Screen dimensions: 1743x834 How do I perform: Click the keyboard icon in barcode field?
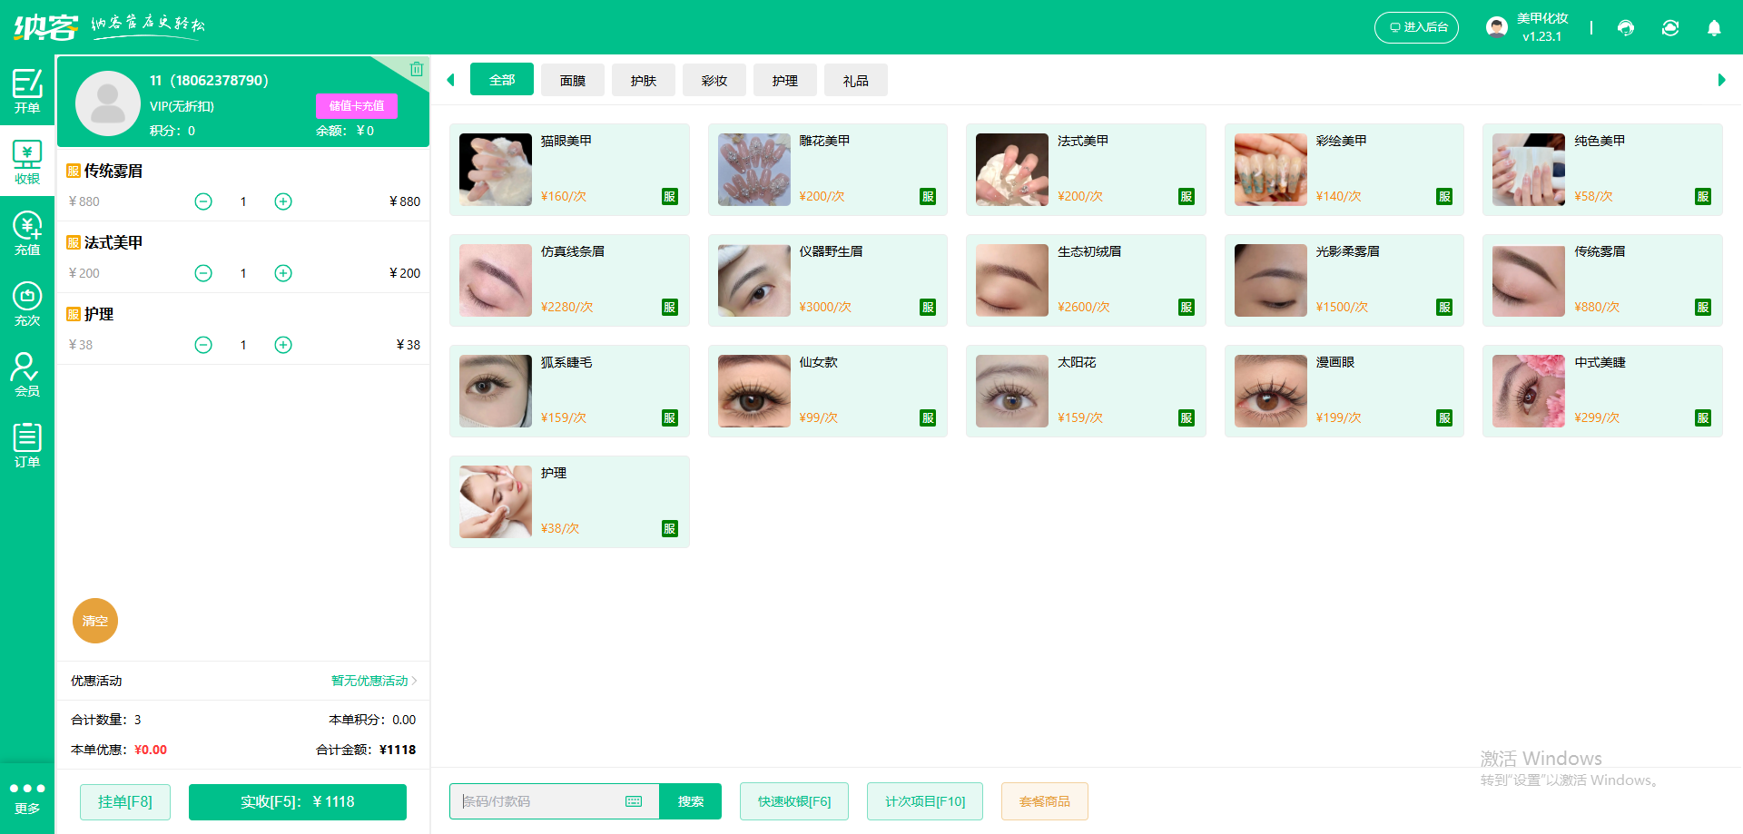(634, 801)
